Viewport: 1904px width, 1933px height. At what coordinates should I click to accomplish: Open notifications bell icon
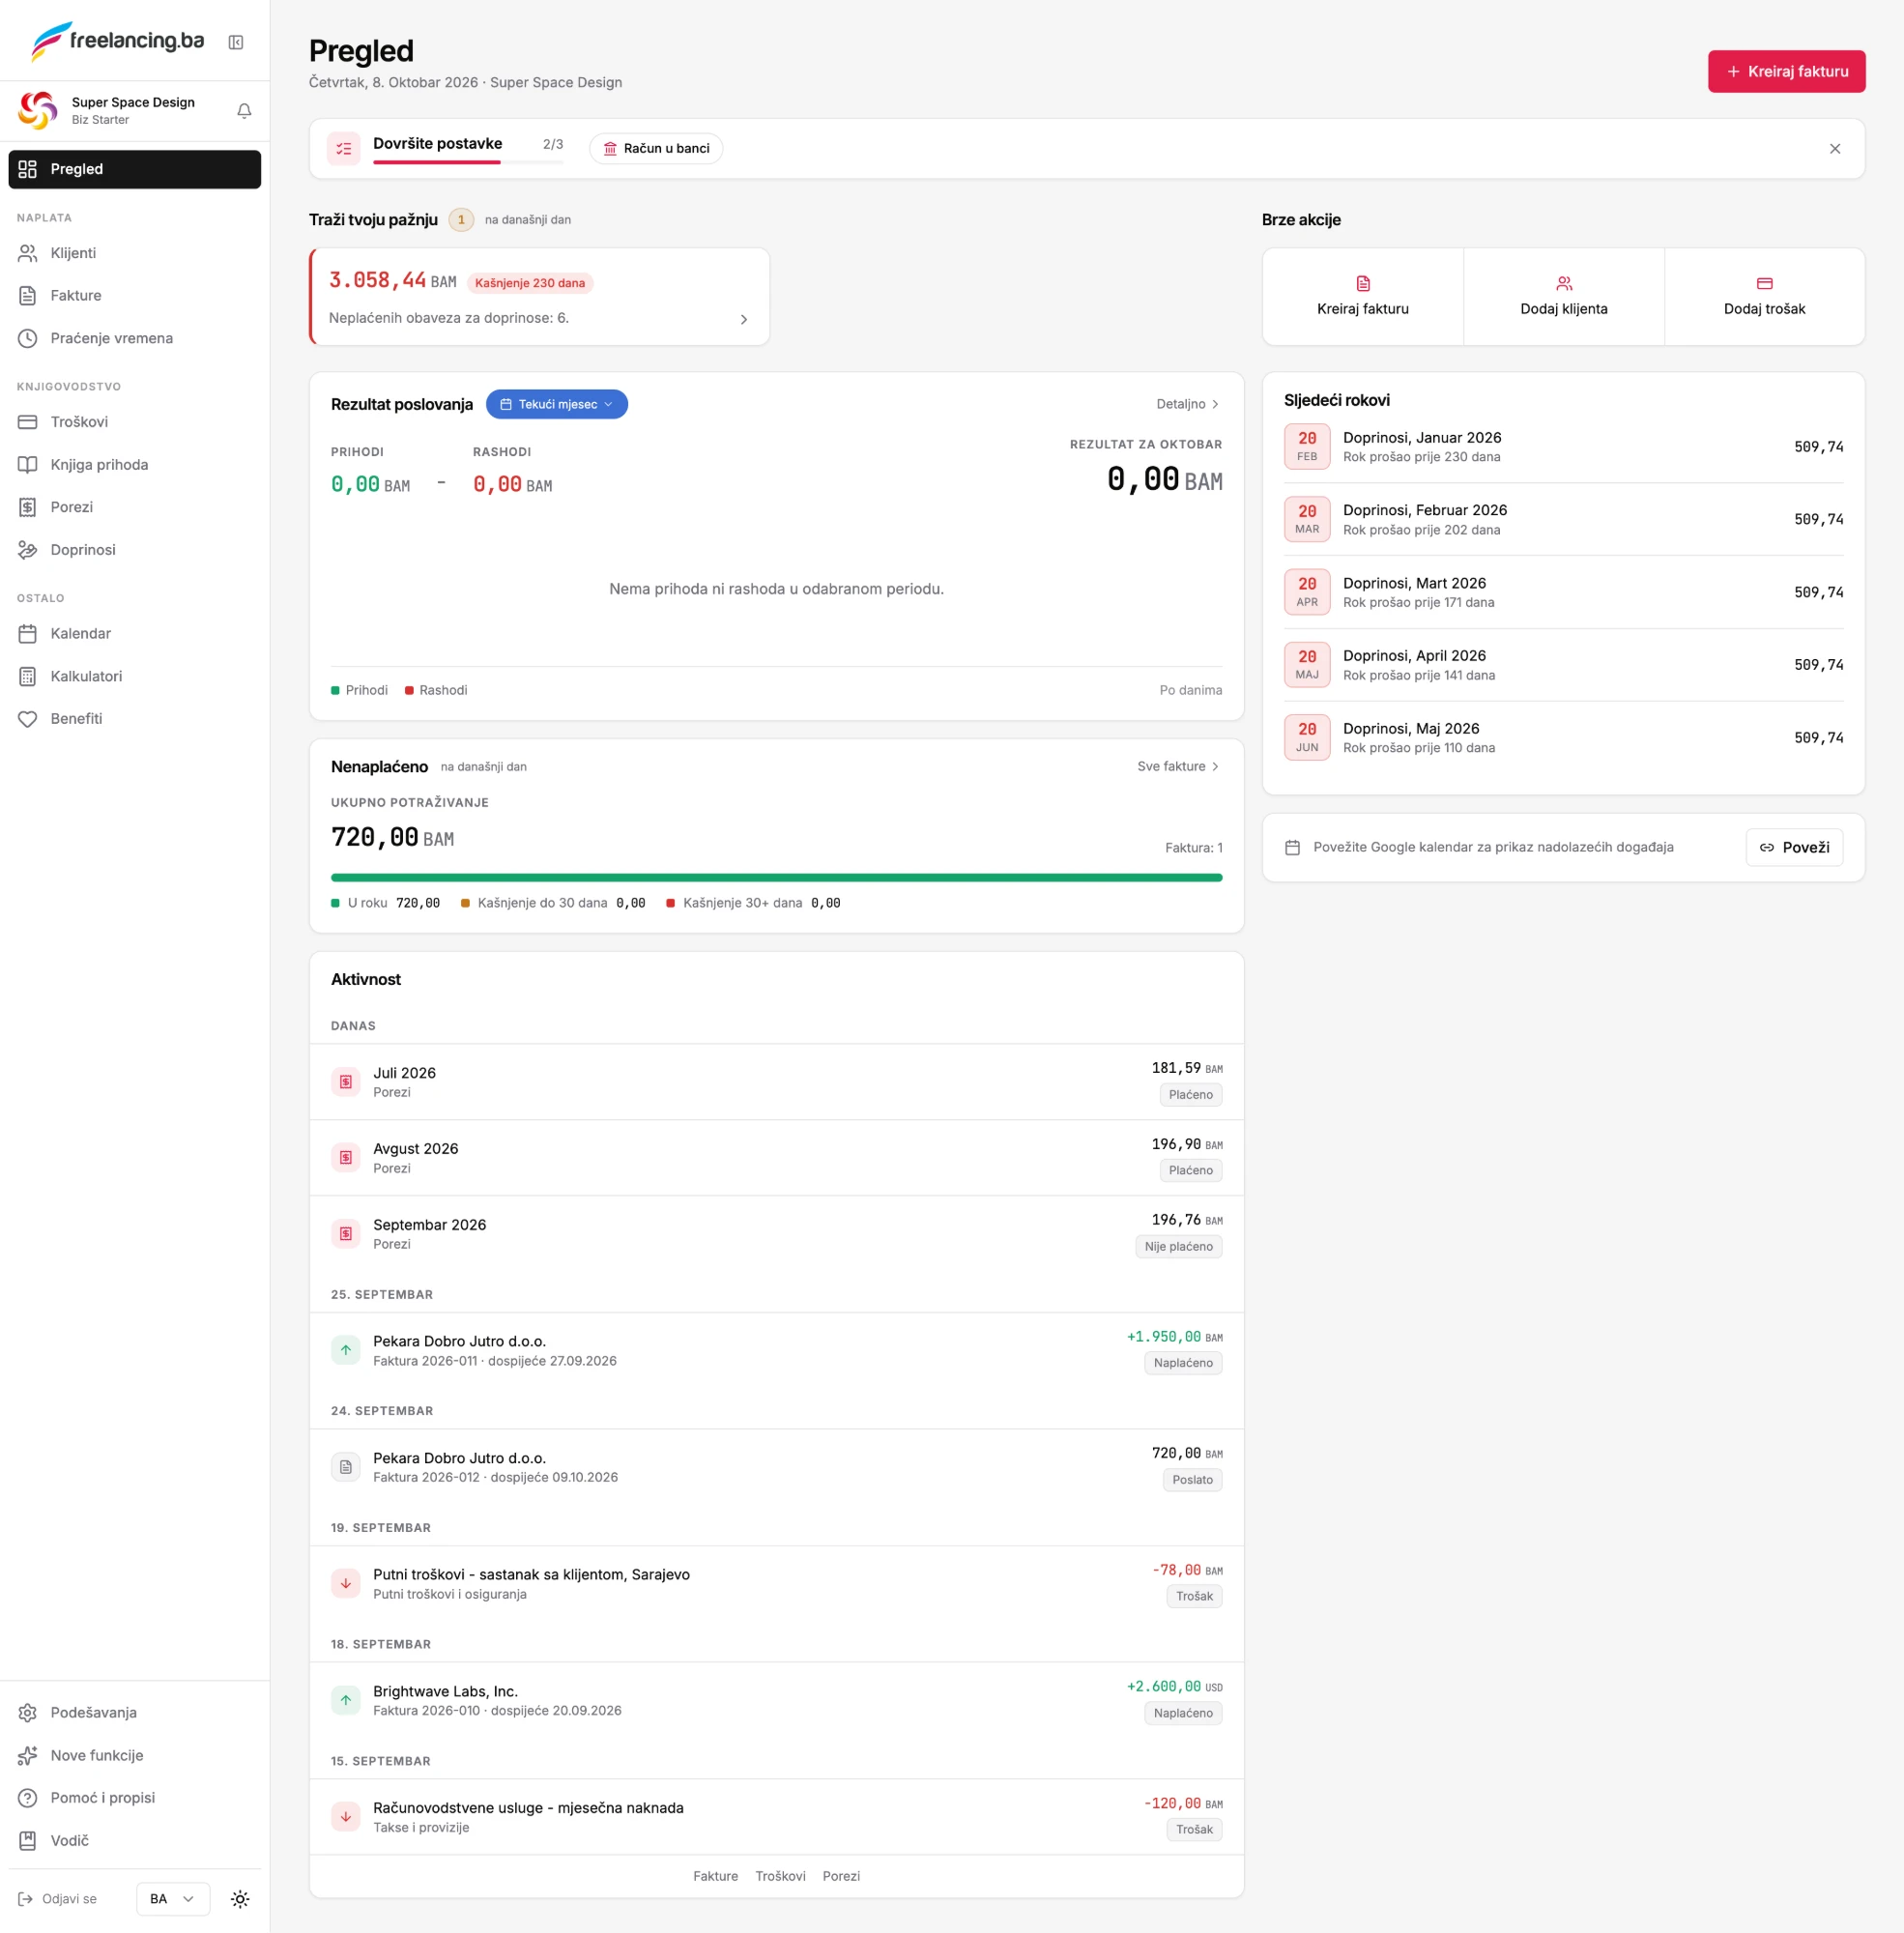[x=244, y=111]
